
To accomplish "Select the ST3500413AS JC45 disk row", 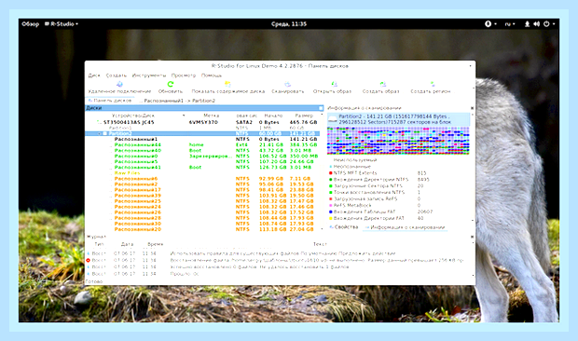I will tap(202, 122).
